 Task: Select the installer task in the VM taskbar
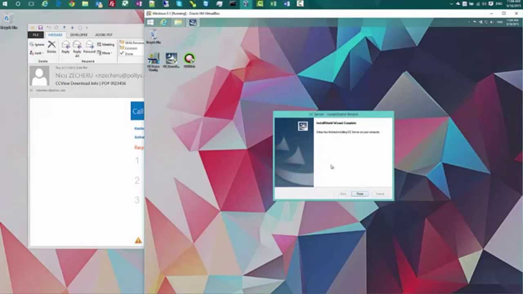pyautogui.click(x=192, y=22)
